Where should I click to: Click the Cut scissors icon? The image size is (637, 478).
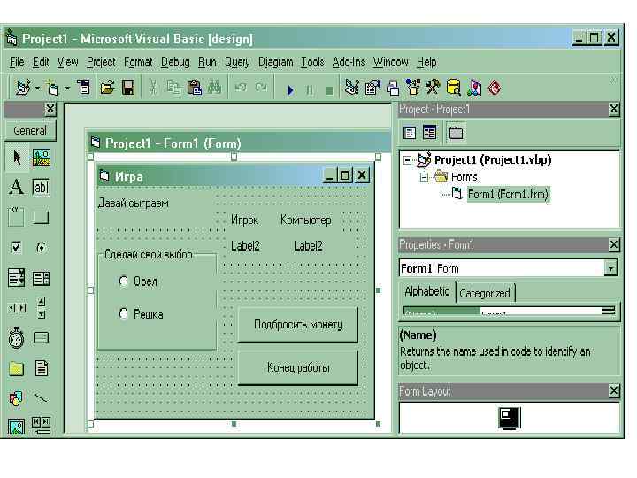click(153, 88)
